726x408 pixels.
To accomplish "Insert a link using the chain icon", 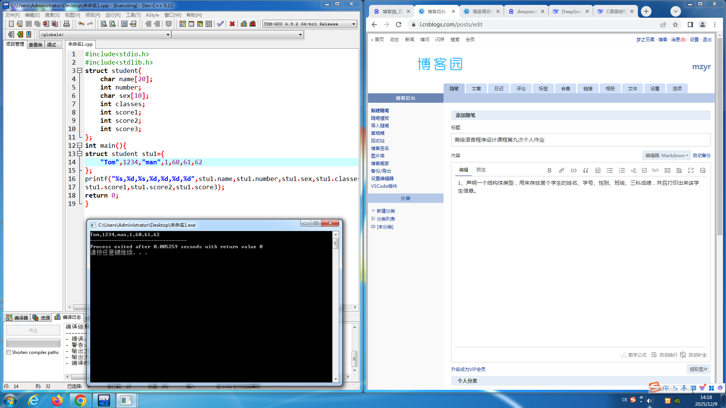I will click(562, 170).
